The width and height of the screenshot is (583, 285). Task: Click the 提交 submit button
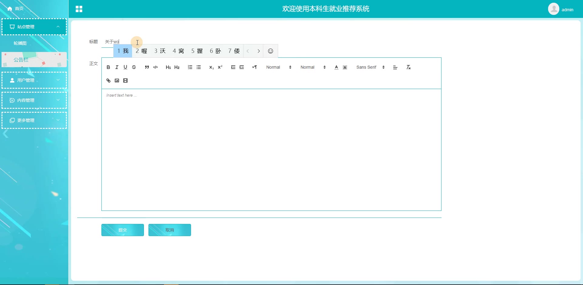tap(123, 230)
